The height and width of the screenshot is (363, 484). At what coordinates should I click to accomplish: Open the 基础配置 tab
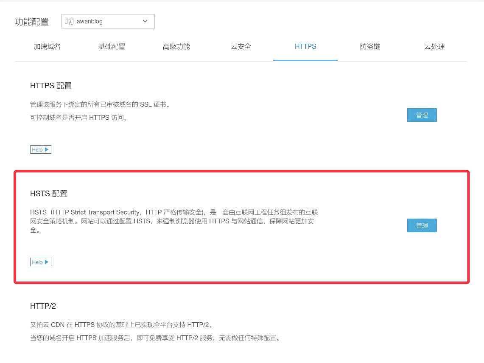point(112,47)
